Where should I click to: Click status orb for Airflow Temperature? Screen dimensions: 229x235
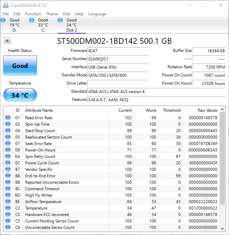8,201
